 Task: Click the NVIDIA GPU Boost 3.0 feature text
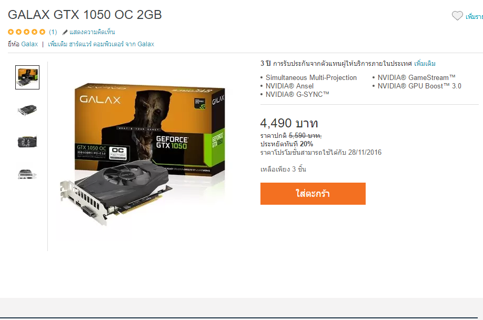419,86
